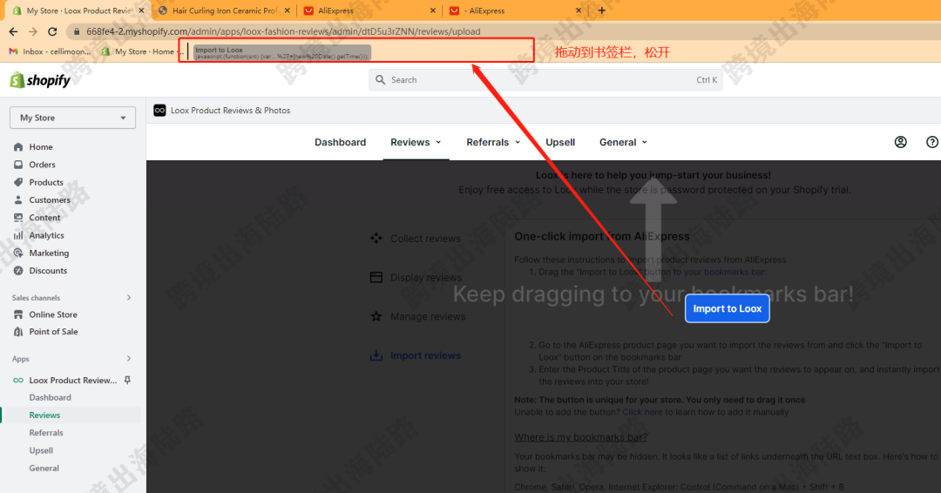
Task: Open the account profile icon
Action: point(900,142)
